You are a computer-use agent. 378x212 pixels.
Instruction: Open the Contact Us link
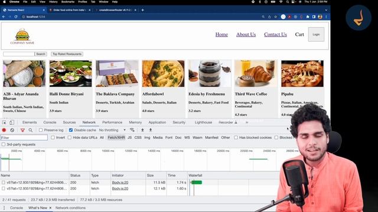[x=275, y=34]
